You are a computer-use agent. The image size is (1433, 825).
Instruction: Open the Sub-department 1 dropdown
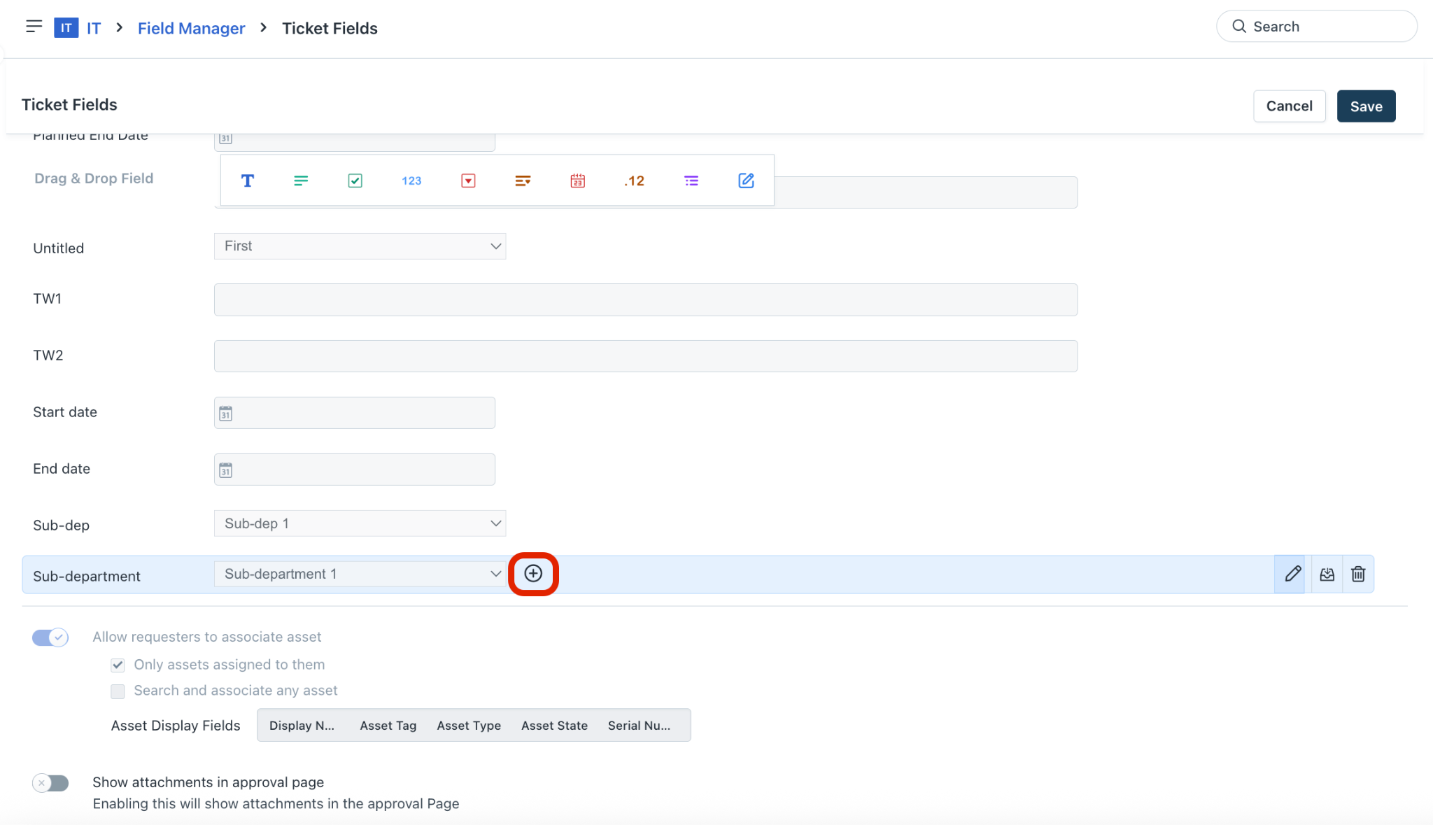click(x=360, y=574)
